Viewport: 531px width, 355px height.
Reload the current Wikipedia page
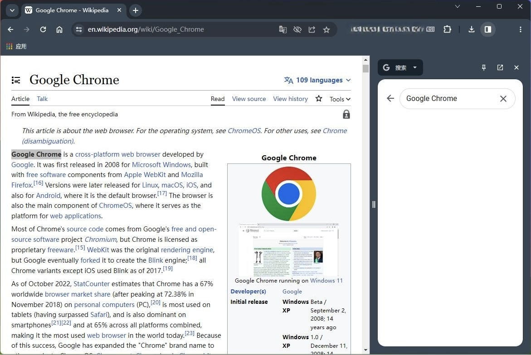point(43,29)
